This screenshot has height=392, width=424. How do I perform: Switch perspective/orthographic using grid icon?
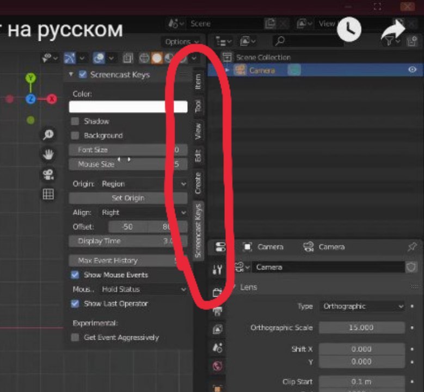click(x=48, y=194)
